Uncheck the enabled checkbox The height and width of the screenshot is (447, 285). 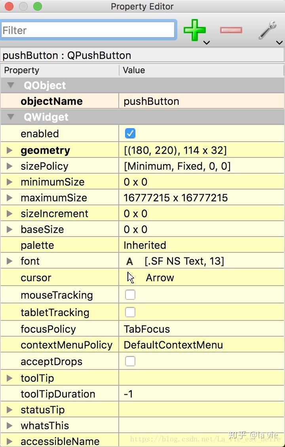(x=130, y=133)
